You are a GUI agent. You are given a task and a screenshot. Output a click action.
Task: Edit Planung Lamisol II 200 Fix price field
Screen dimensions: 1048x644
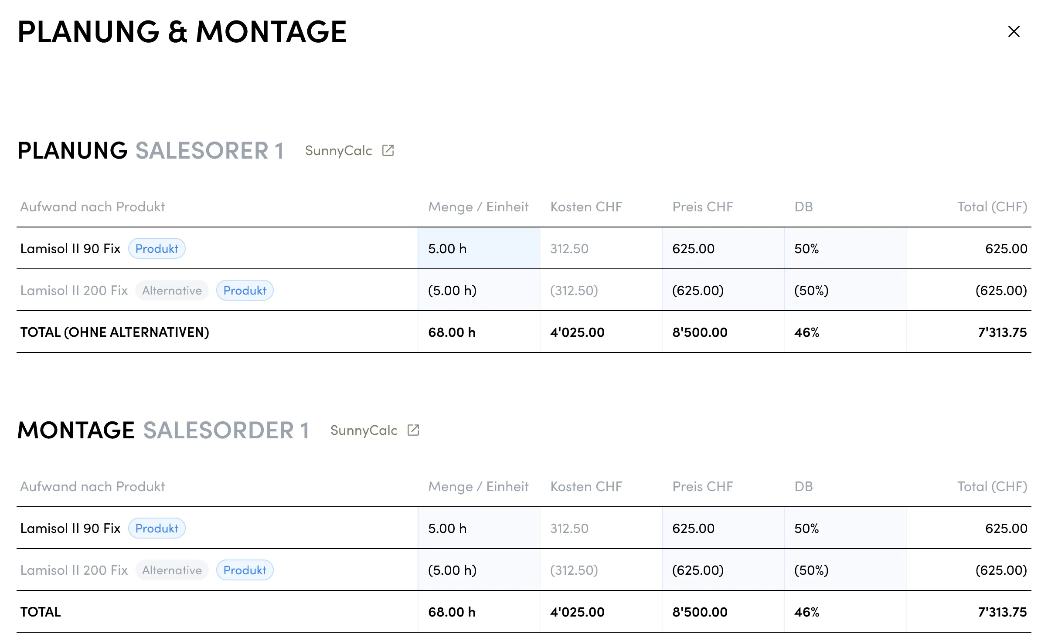(723, 290)
